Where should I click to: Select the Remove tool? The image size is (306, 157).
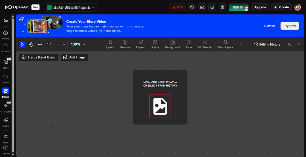click(x=125, y=44)
